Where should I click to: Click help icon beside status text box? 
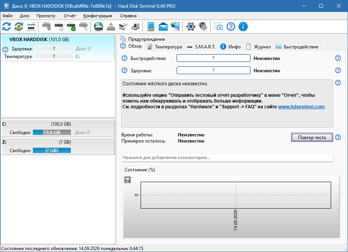coord(338,83)
